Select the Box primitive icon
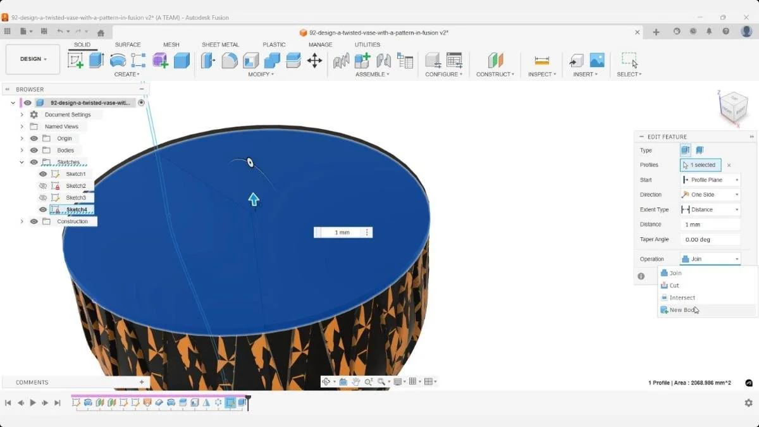The width and height of the screenshot is (759, 427). [182, 60]
